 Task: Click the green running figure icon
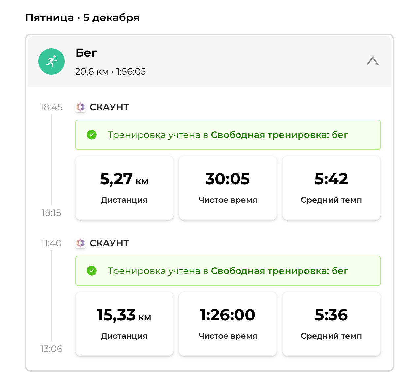pyautogui.click(x=51, y=61)
